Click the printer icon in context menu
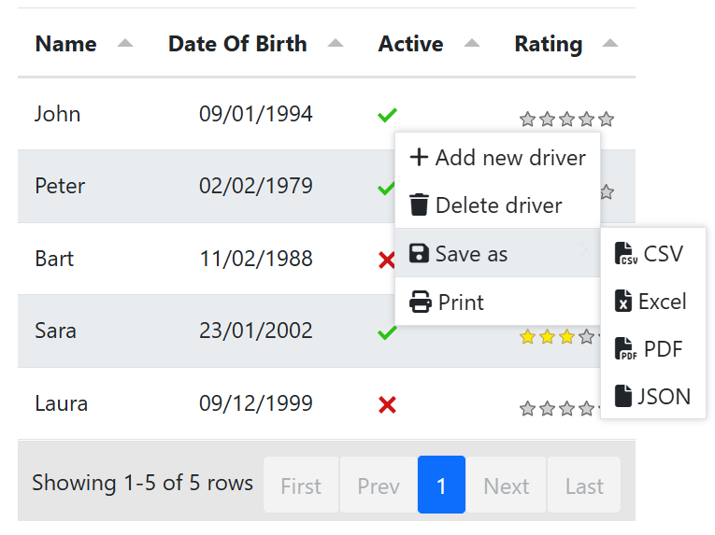715x535 pixels. [421, 303]
